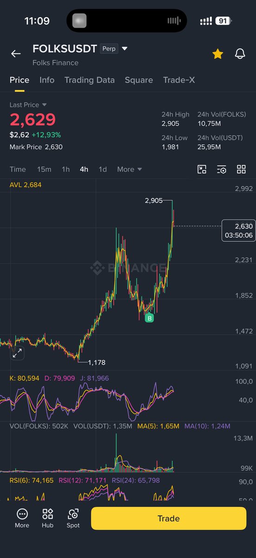Open the Trading Data tab

coord(90,80)
